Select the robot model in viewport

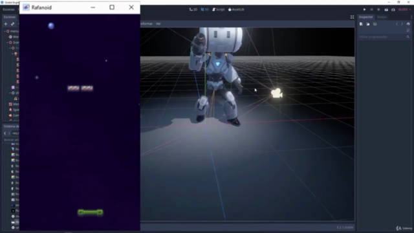217,76
